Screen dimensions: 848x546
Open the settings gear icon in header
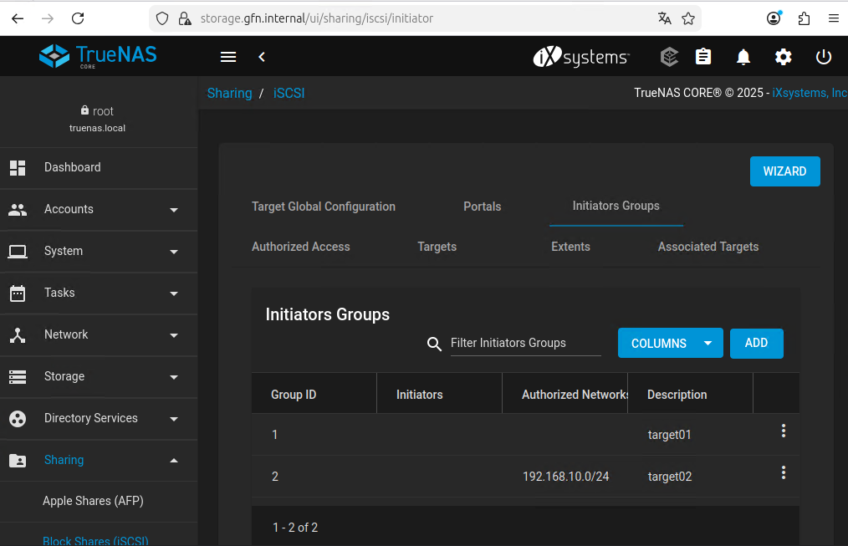(783, 57)
